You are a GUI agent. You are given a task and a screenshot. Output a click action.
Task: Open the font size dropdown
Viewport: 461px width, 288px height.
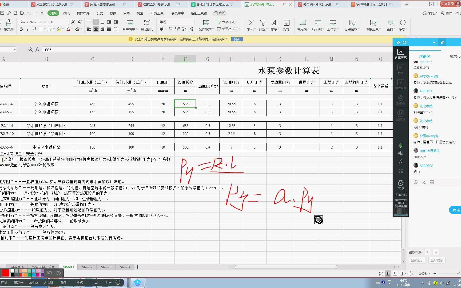pos(67,22)
